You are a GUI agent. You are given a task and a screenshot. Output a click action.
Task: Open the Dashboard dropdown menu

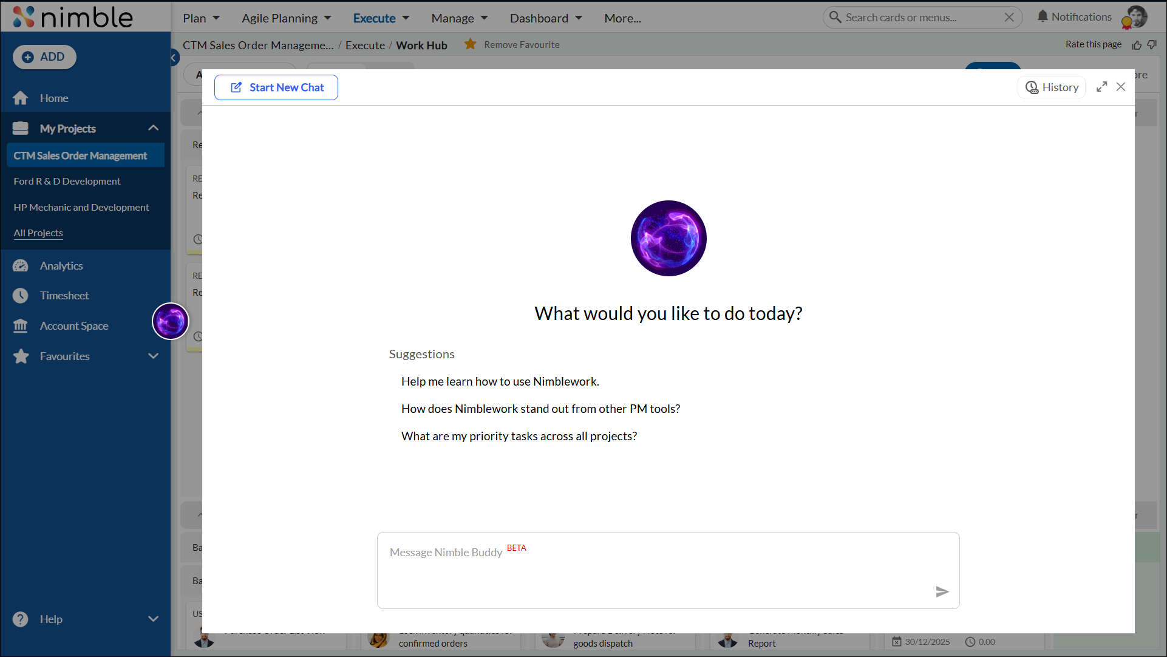(x=546, y=18)
